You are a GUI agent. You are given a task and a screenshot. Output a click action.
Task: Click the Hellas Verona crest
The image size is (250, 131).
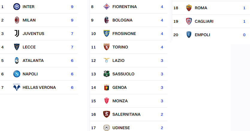(x=17, y=87)
